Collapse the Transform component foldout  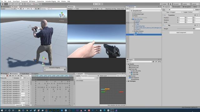coord(163,15)
